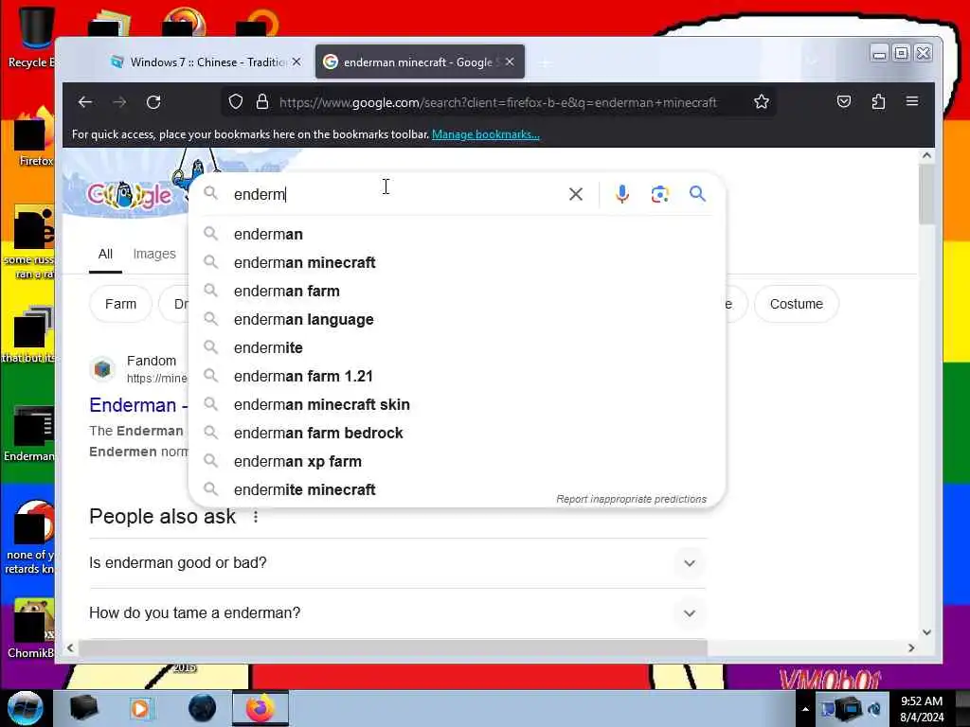Show hidden tray icons arrow
Viewport: 970px width, 727px height.
pyautogui.click(x=805, y=709)
